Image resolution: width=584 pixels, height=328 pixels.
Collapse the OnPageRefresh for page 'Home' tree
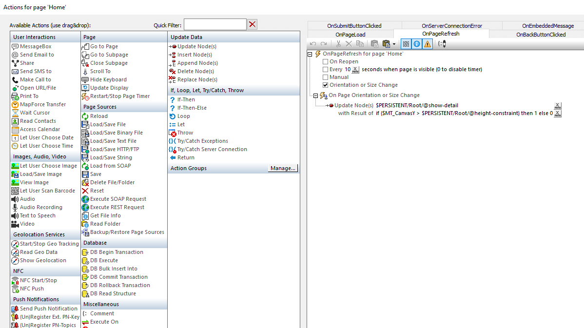tap(310, 54)
